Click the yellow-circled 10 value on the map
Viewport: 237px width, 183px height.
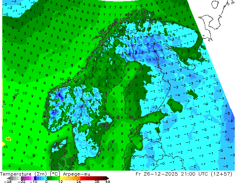(8, 139)
